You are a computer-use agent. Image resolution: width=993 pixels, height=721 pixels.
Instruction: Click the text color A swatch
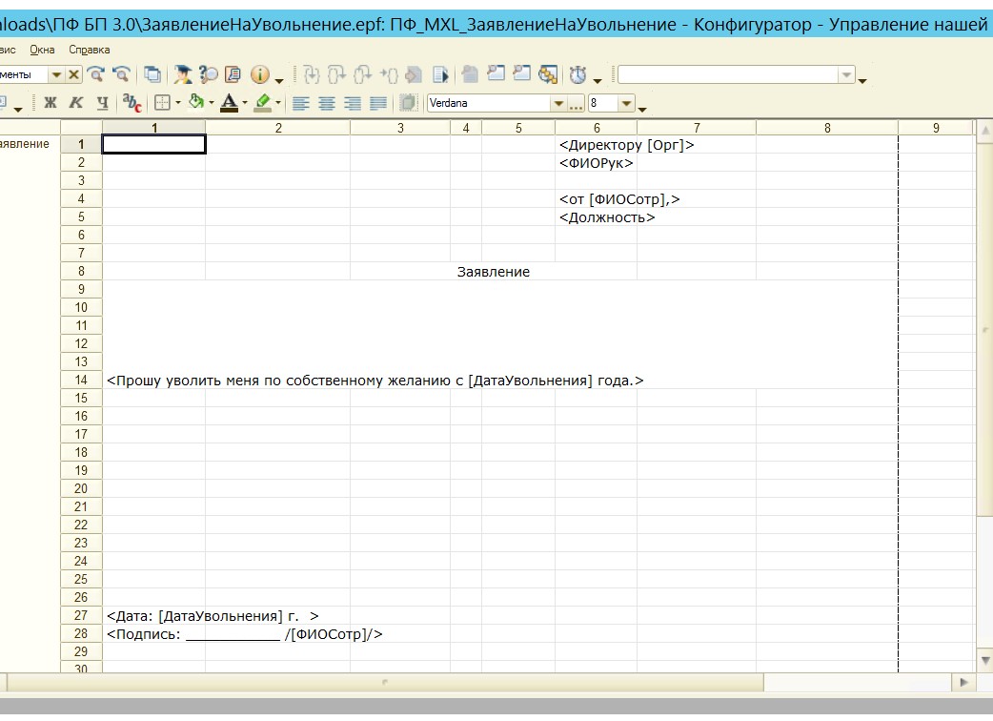pyautogui.click(x=229, y=102)
